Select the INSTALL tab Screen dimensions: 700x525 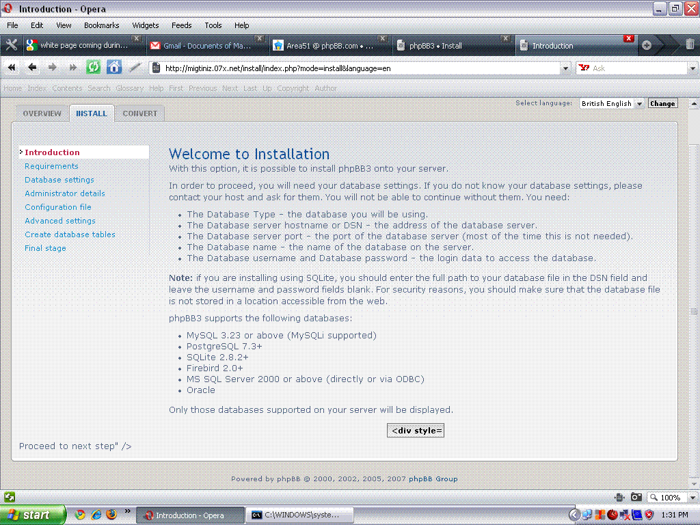pos(92,113)
